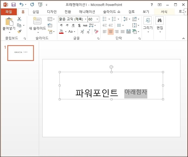188x157 pixels.
Task: Increase font size with the larger 가 icon
Action: click(82, 32)
